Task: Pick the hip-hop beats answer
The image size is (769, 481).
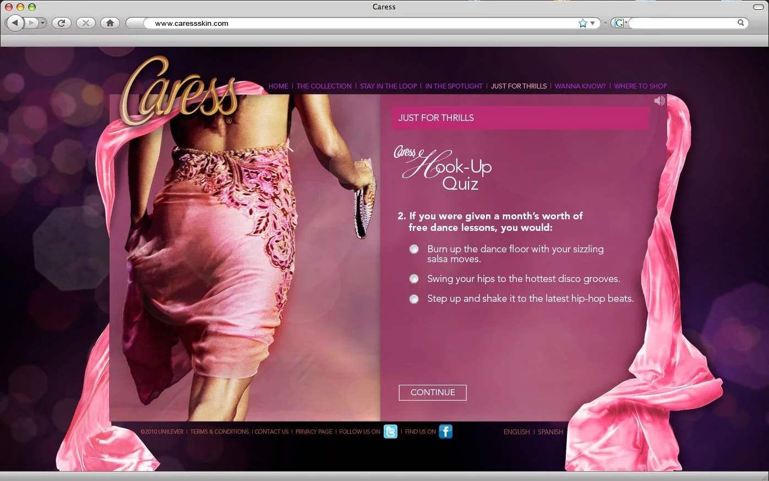Action: point(414,299)
